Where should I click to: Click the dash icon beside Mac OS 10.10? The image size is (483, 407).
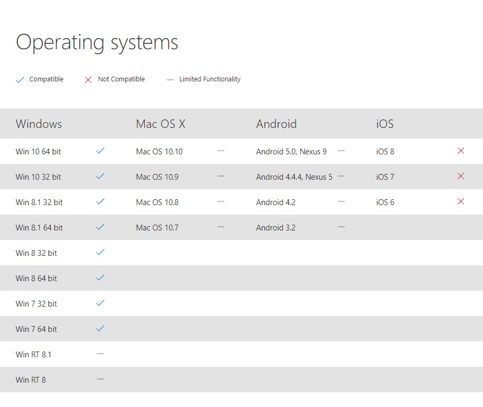tap(221, 151)
